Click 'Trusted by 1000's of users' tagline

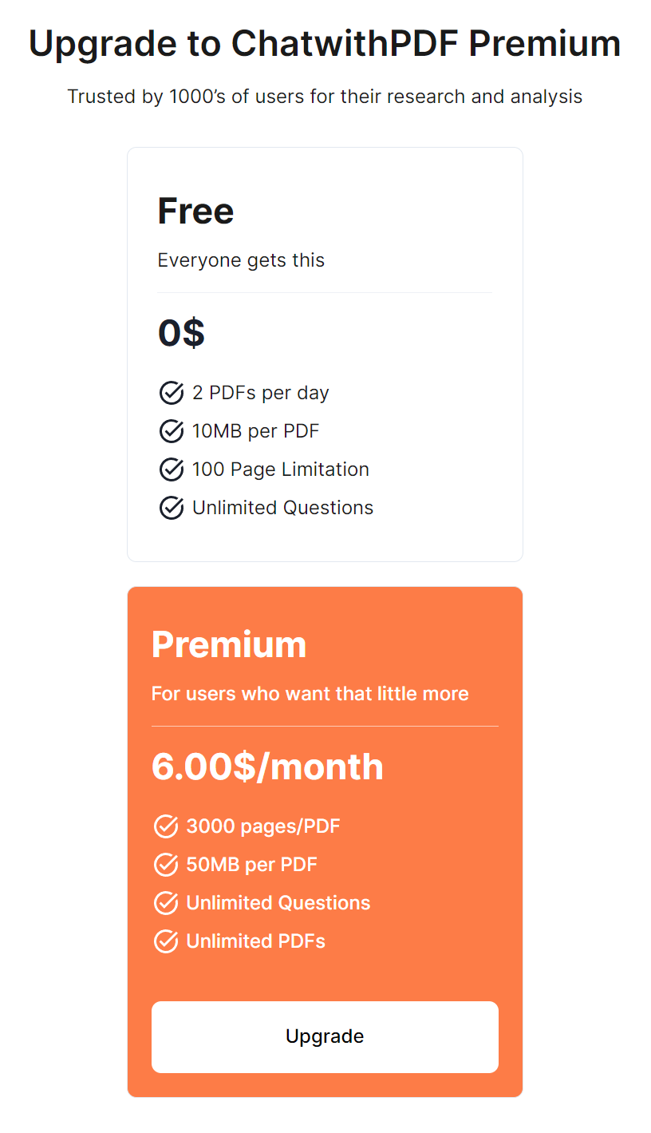coord(325,97)
